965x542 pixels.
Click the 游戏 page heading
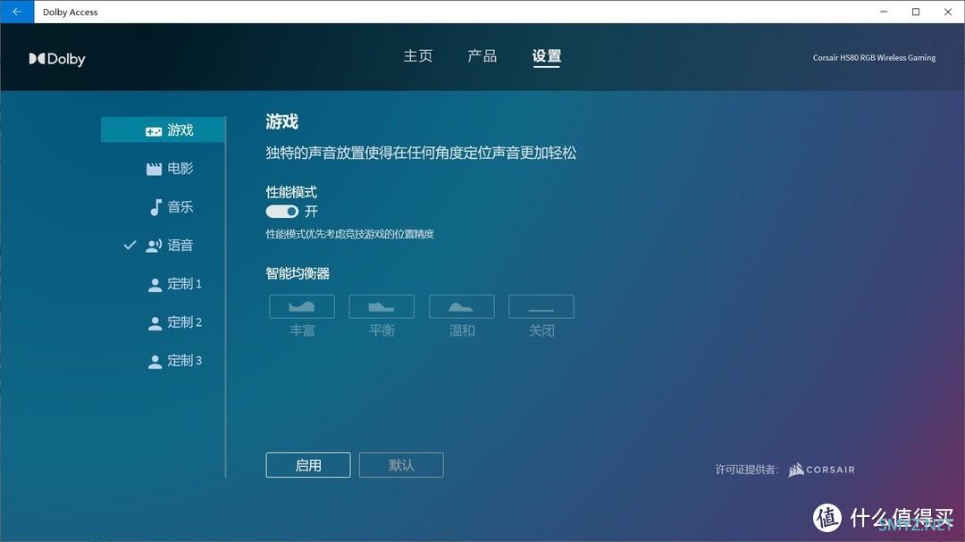281,121
